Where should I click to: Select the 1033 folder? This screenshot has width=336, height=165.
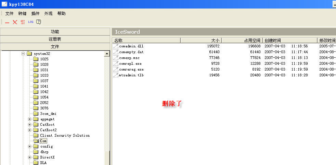tap(44, 75)
